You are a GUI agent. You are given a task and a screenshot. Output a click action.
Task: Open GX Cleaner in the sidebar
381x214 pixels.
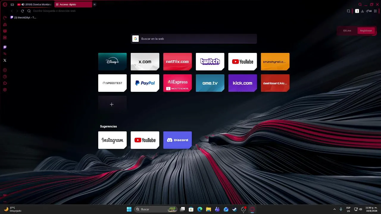5,24
